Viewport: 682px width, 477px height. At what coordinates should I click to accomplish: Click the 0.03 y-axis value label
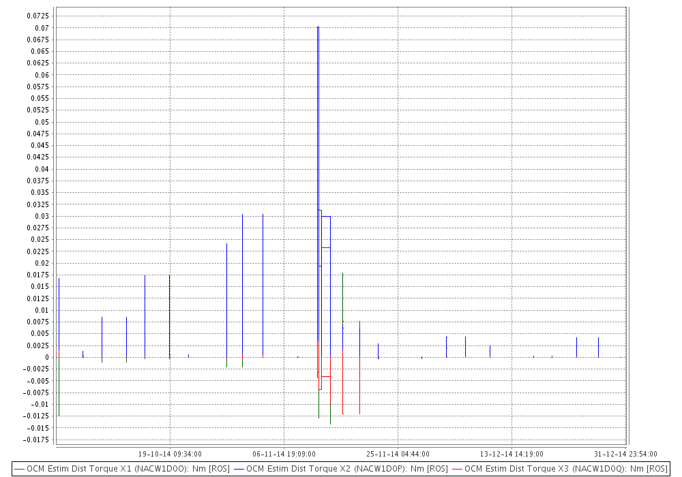click(42, 216)
